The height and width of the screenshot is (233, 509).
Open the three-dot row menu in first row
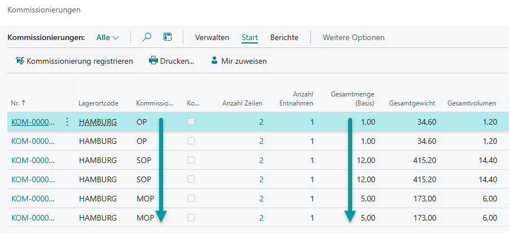click(x=67, y=122)
